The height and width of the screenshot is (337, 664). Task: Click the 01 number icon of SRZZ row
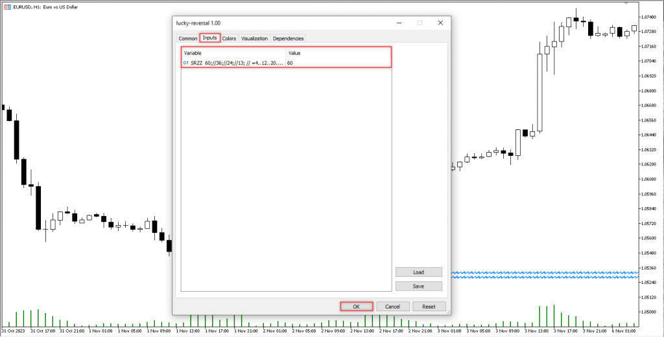coord(186,63)
